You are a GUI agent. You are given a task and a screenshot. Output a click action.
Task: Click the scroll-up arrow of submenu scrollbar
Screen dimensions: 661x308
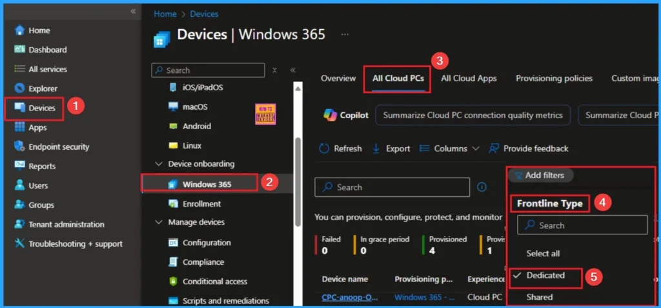[298, 88]
